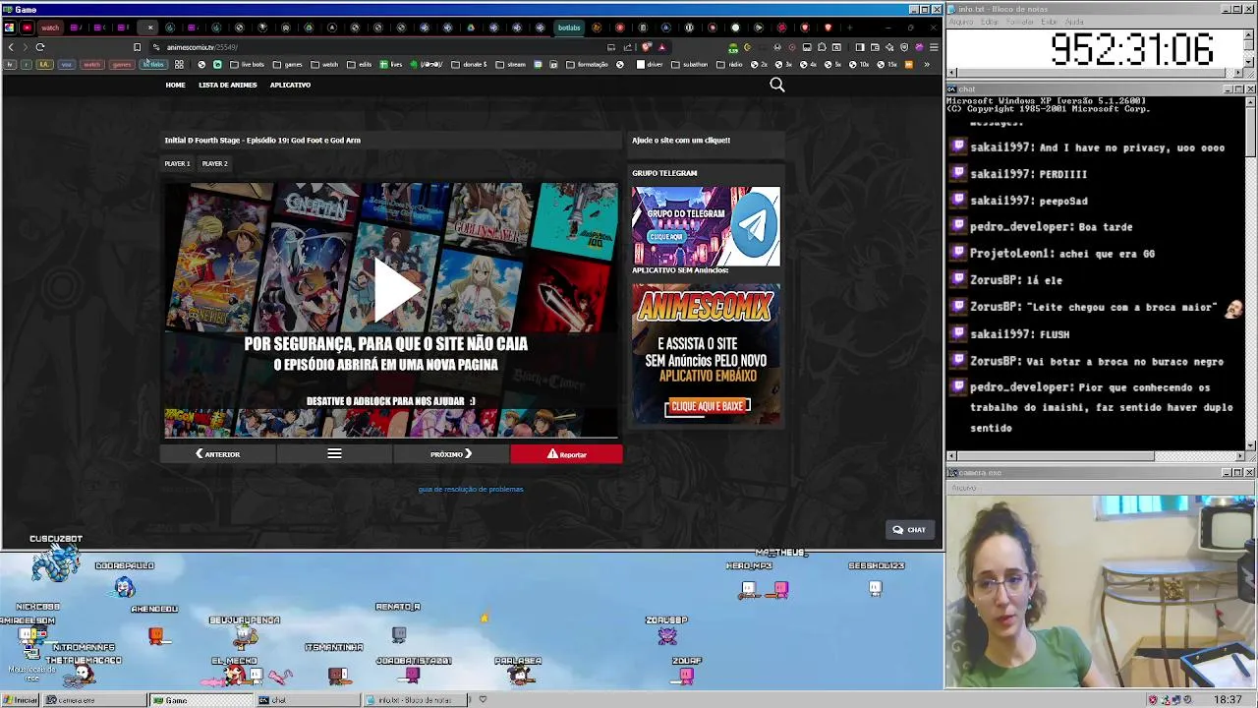The image size is (1258, 708).
Task: Open APLICATIVO menu item
Action: [x=290, y=86]
